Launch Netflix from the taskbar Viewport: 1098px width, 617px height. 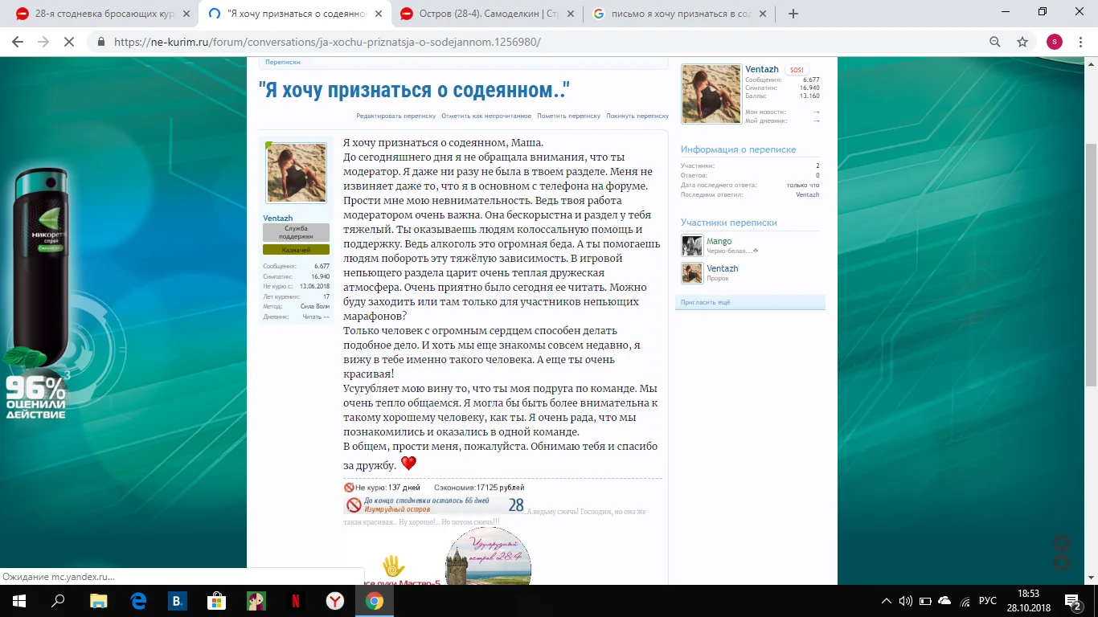click(296, 601)
